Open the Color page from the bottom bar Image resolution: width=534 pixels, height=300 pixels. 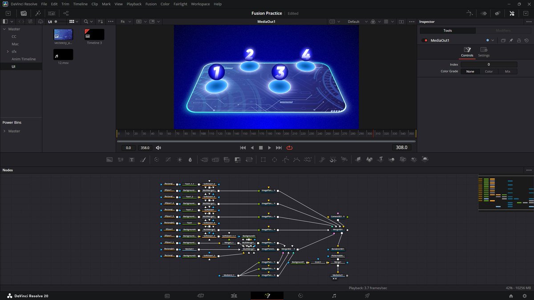point(300,295)
